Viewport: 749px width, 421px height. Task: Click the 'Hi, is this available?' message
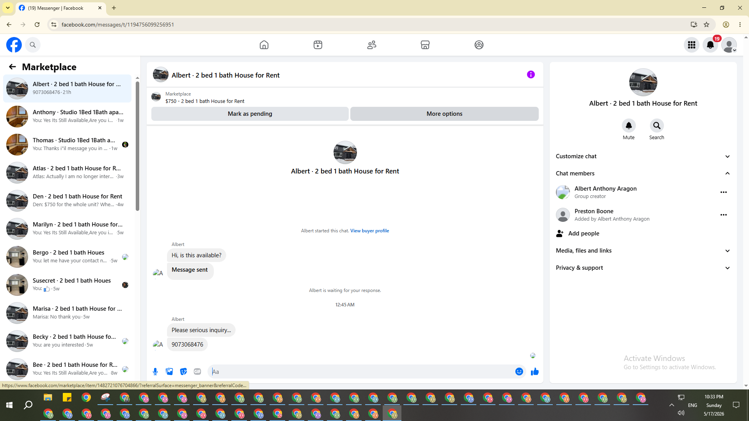(x=196, y=255)
